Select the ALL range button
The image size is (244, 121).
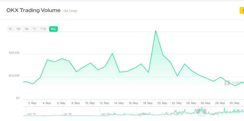(x=53, y=29)
